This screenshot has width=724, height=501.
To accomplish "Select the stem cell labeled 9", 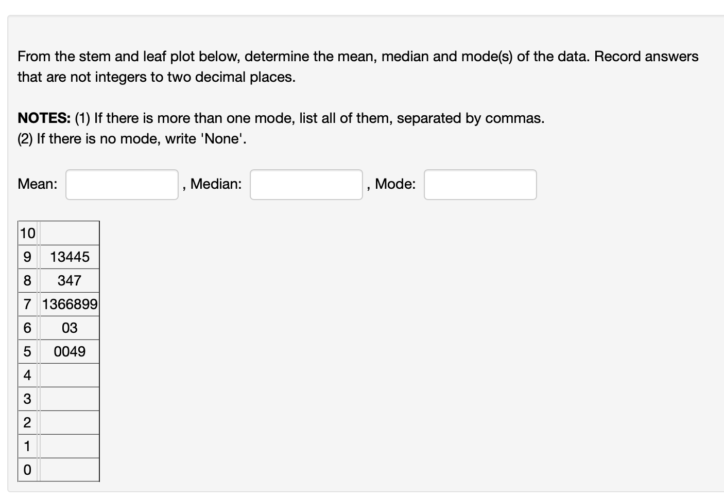I will click(x=27, y=257).
